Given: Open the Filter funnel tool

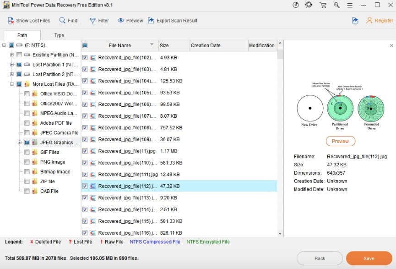Looking at the screenshot, I should pos(92,21).
